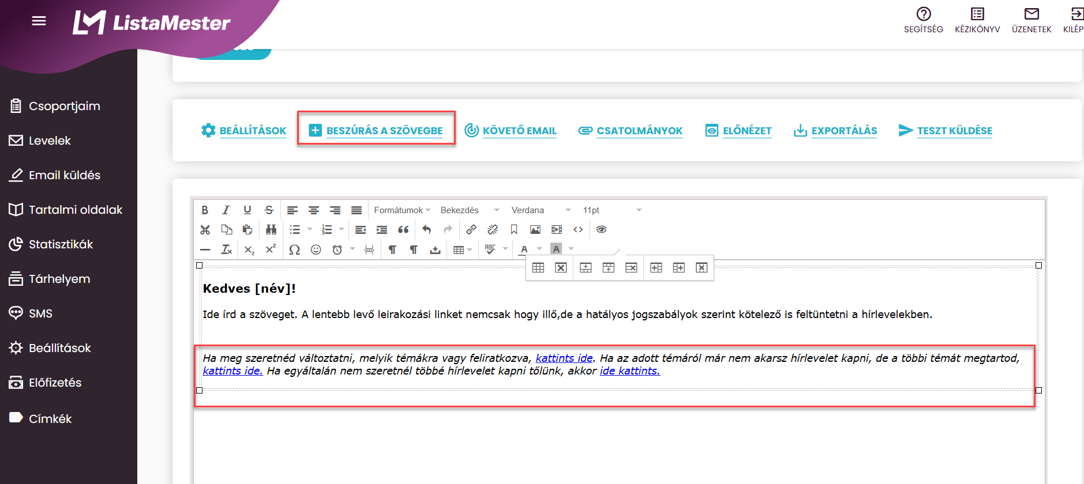Apply text color with A button
Screen dimensions: 1084x484
coord(524,249)
